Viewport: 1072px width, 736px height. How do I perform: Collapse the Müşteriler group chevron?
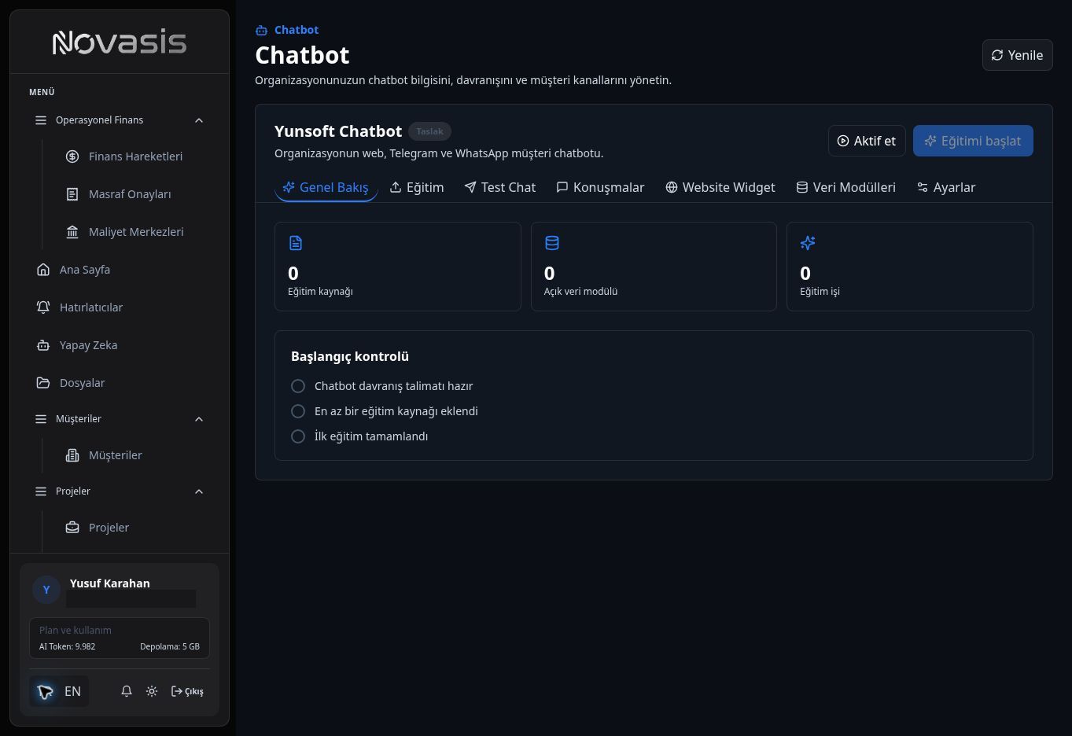pyautogui.click(x=199, y=419)
